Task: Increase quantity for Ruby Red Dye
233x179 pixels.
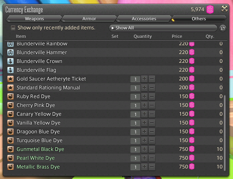Action: pyautogui.click(x=144, y=96)
